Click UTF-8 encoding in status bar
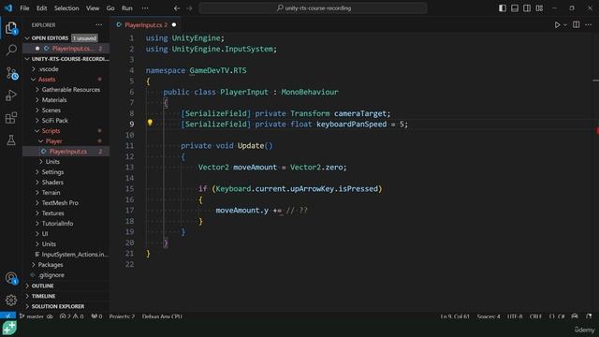Viewport: 599px width, 337px height. pos(515,316)
